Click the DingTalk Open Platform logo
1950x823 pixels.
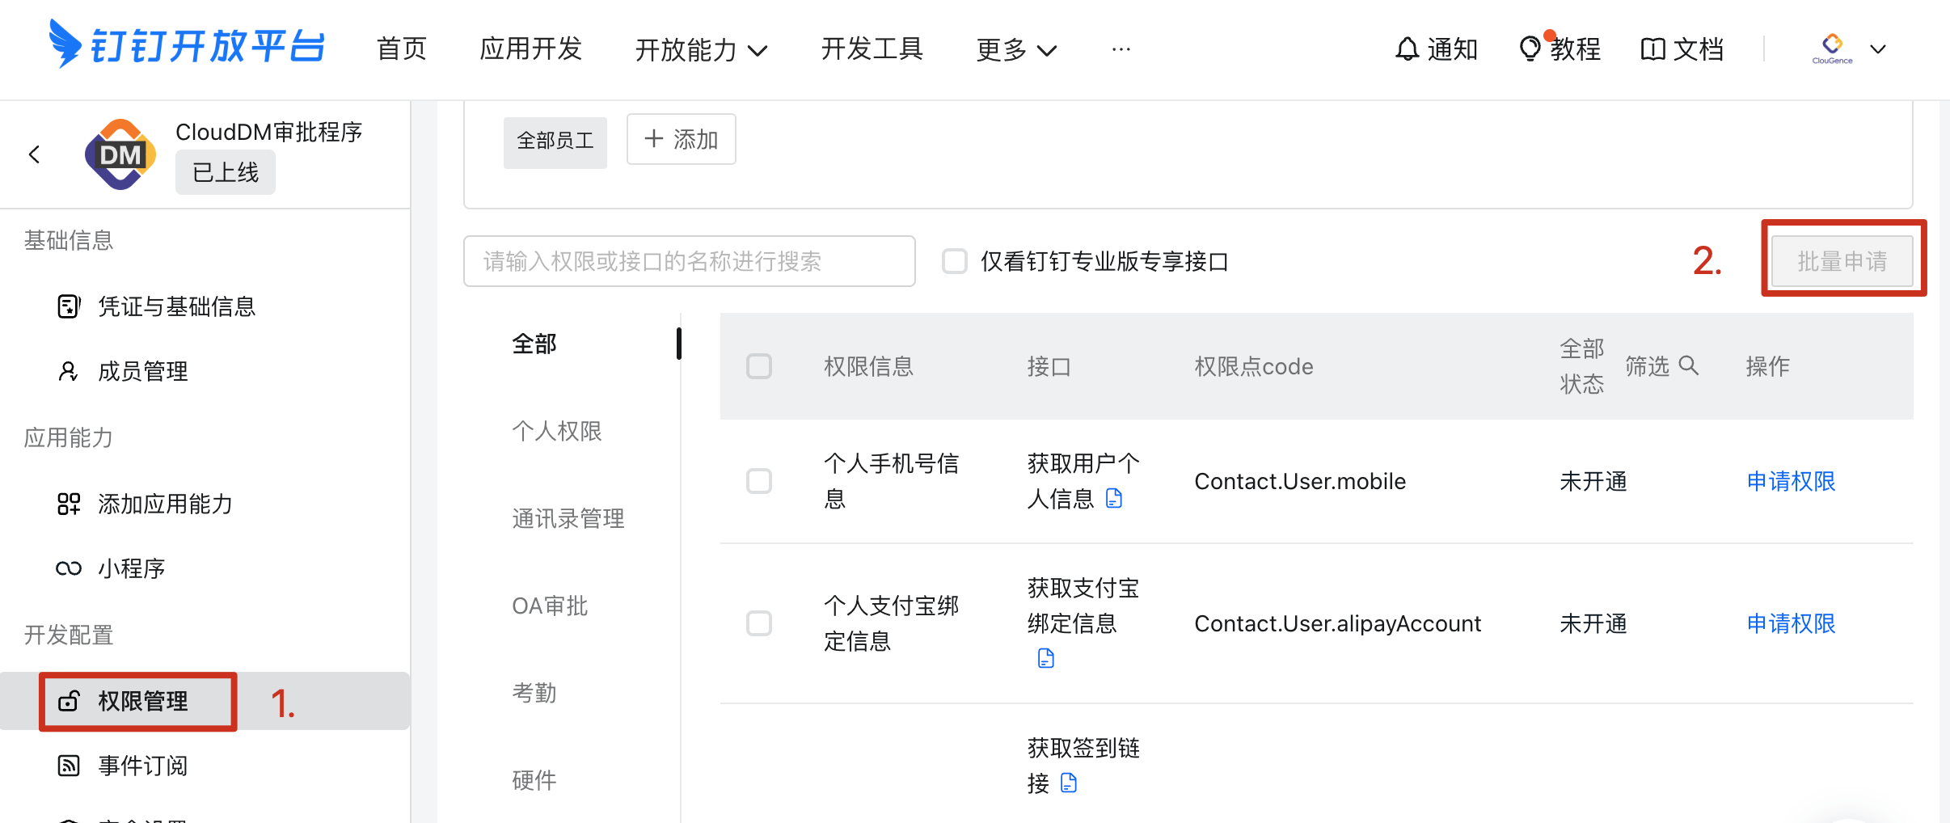coord(187,45)
